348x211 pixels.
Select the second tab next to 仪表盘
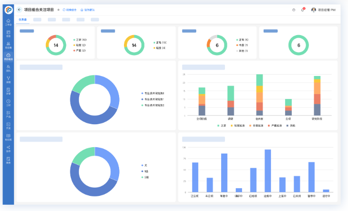click(37, 19)
